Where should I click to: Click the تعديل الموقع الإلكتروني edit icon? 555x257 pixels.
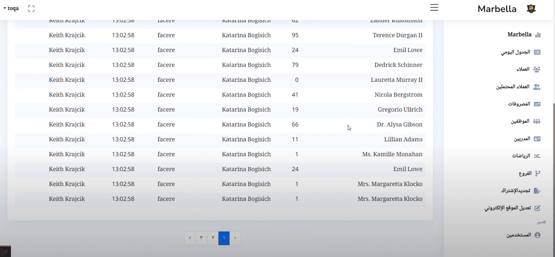(x=537, y=208)
